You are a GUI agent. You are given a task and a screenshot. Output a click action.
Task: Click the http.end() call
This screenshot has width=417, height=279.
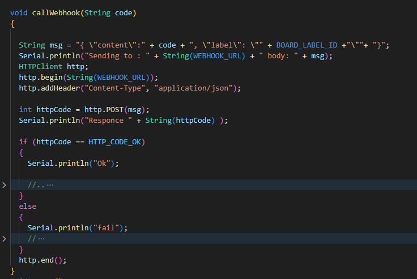[42, 260]
